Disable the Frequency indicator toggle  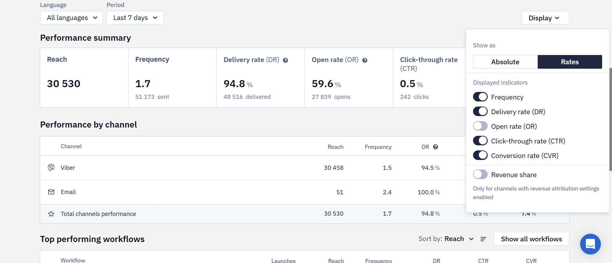tap(480, 97)
